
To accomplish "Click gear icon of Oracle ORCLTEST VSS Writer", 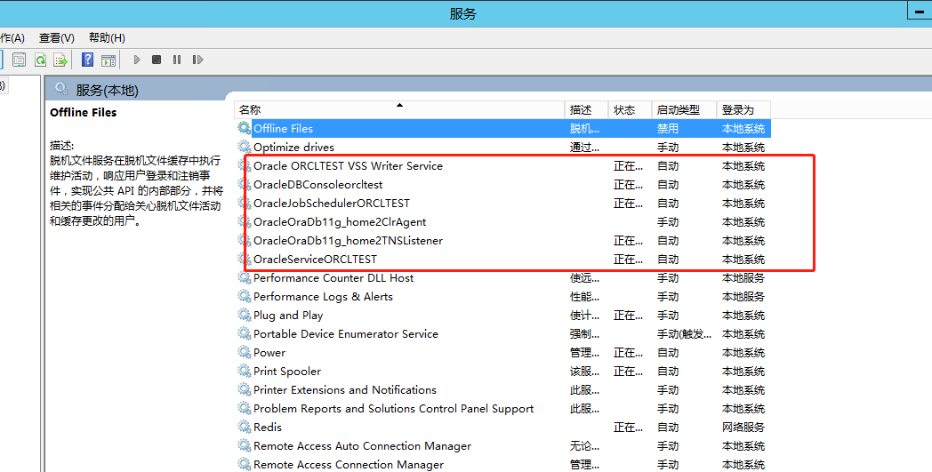I will point(244,165).
